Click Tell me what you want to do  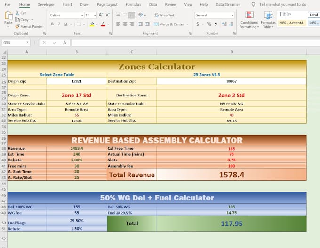(x=283, y=4)
